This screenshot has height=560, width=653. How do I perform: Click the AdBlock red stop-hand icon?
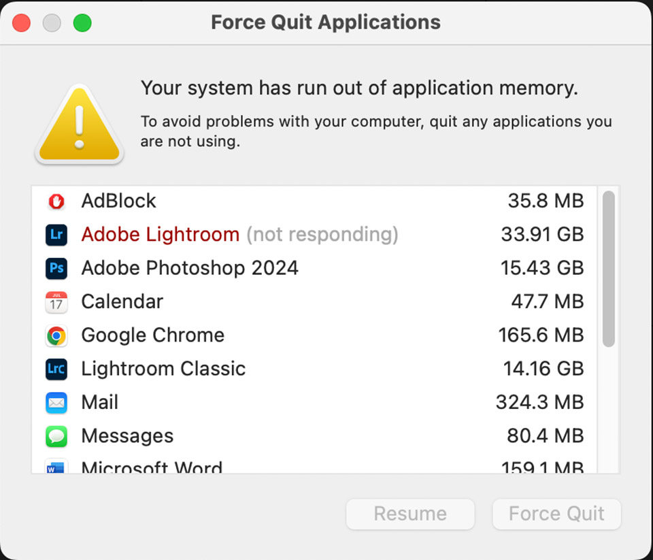tap(56, 201)
